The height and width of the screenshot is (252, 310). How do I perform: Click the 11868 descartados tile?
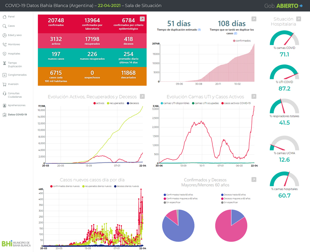(129, 74)
